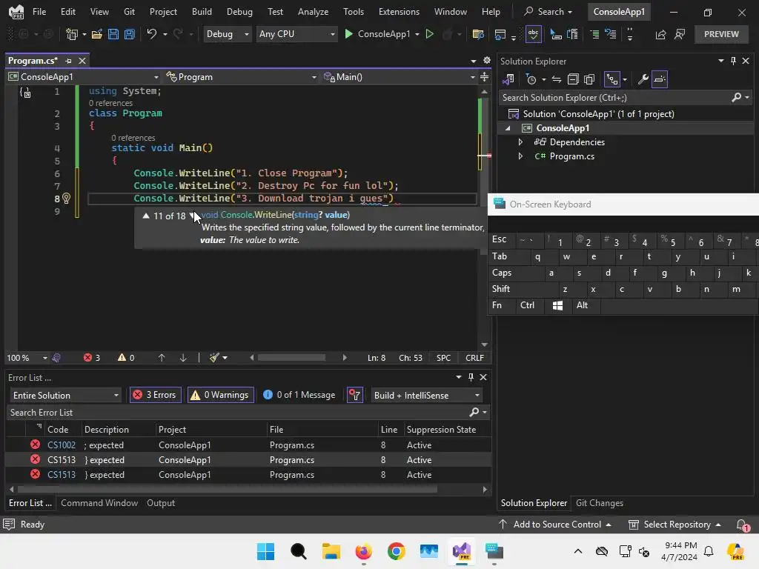Click the CS1002 error code link
This screenshot has width=759, height=569.
pyautogui.click(x=62, y=445)
